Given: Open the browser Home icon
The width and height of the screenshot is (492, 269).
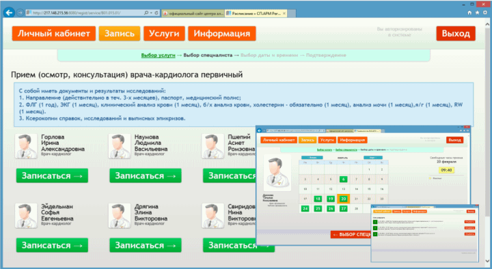Looking at the screenshot, I should coord(469,12).
